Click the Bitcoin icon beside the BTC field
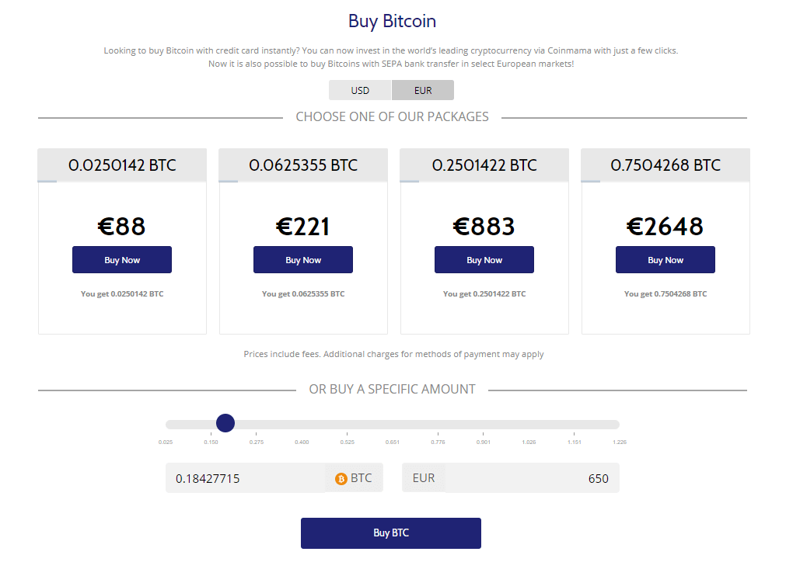Image resolution: width=793 pixels, height=569 pixels. tap(341, 479)
